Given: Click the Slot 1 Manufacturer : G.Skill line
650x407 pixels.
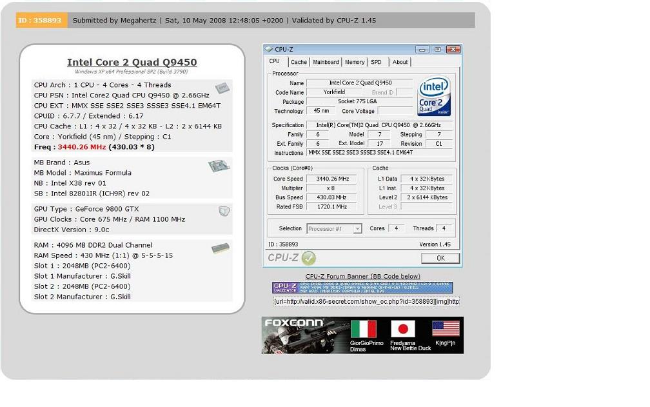Looking at the screenshot, I should pos(83,276).
